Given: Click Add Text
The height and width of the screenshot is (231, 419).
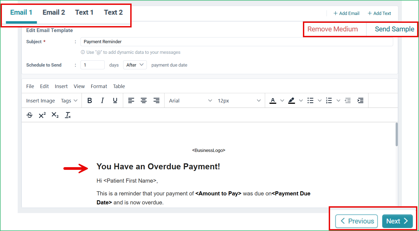Looking at the screenshot, I should tap(379, 13).
